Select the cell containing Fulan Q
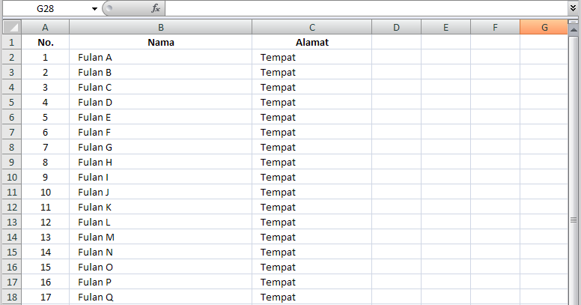Viewport: 581px width, 305px height. point(161,298)
